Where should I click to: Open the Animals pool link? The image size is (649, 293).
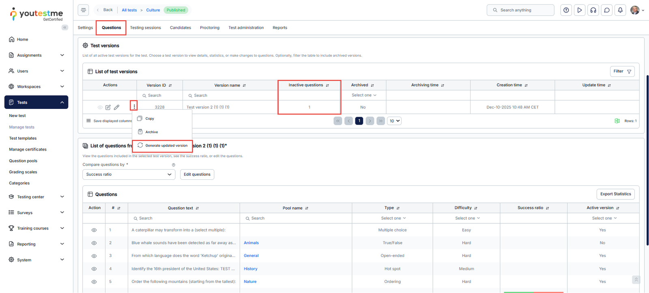coord(251,243)
